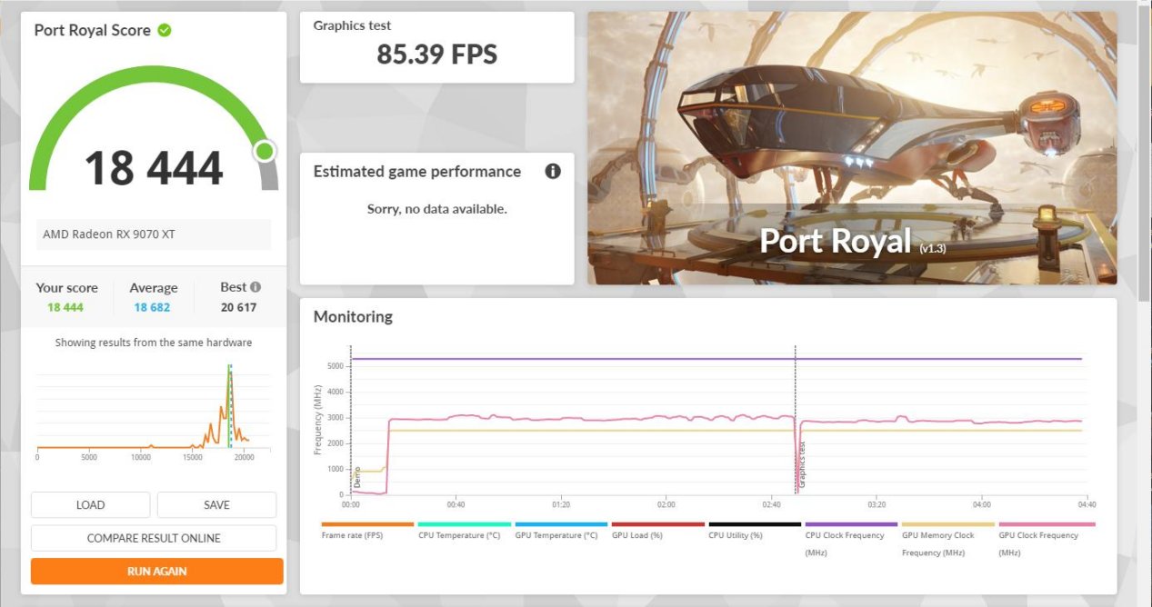Click the Demo marker line in the monitoring chart
This screenshot has width=1152, height=607.
tap(351, 420)
